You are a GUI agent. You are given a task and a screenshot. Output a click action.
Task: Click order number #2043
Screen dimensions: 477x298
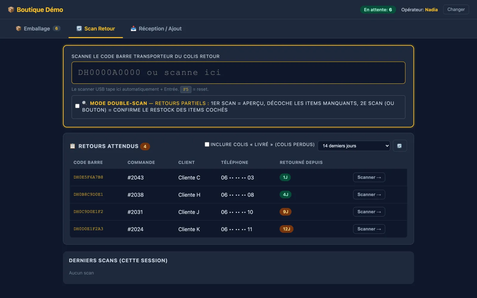(x=136, y=178)
